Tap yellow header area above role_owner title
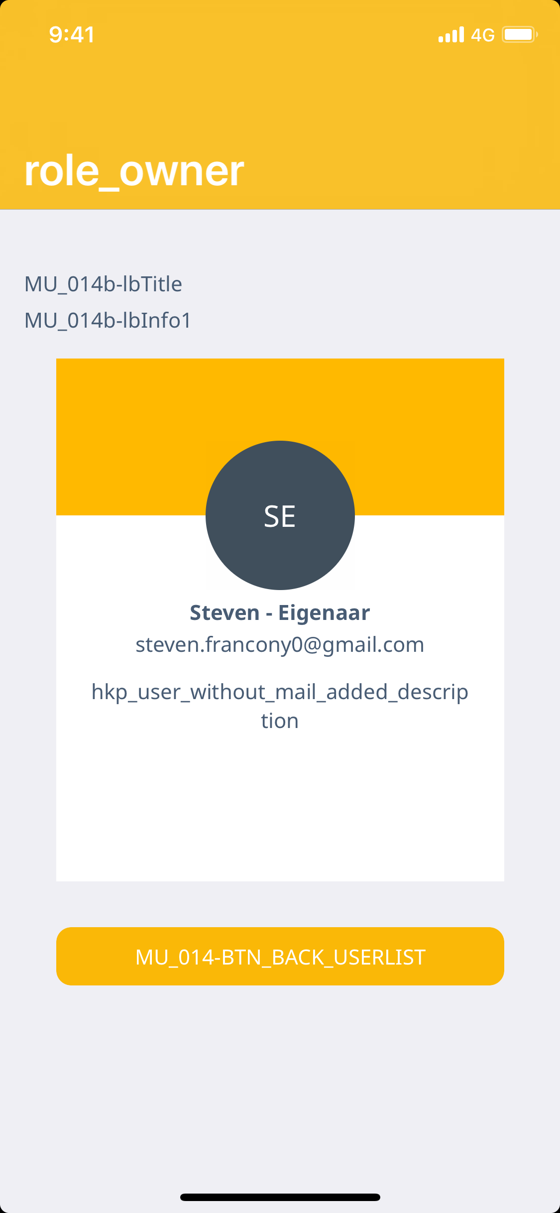 pyautogui.click(x=280, y=95)
